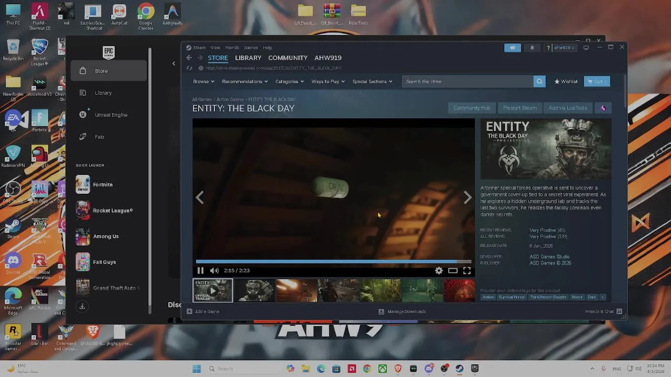The height and width of the screenshot is (377, 671).
Task: Open Store in Epic Games sidebar
Action: (109, 71)
